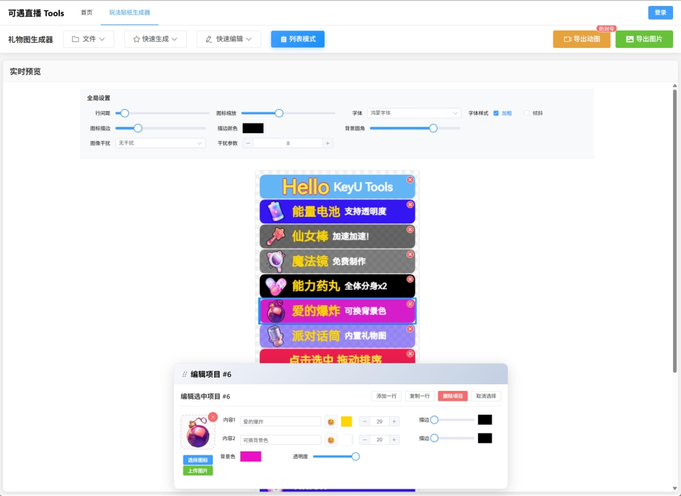Image resolution: width=681 pixels, height=496 pixels.
Task: Switch to 玩法贴纸生成器 tab
Action: click(x=130, y=13)
